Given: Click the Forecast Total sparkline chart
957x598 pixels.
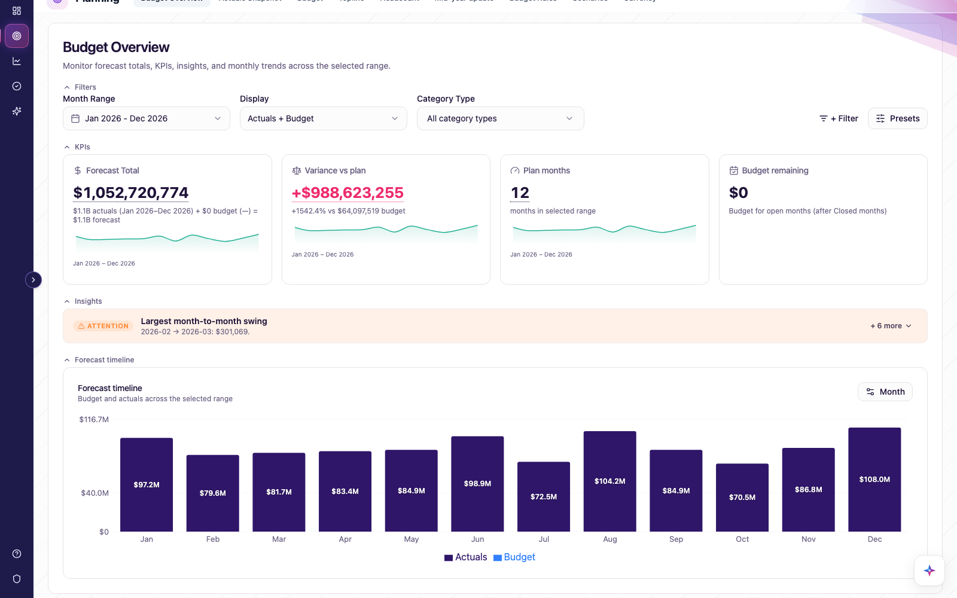Looking at the screenshot, I should [x=167, y=242].
